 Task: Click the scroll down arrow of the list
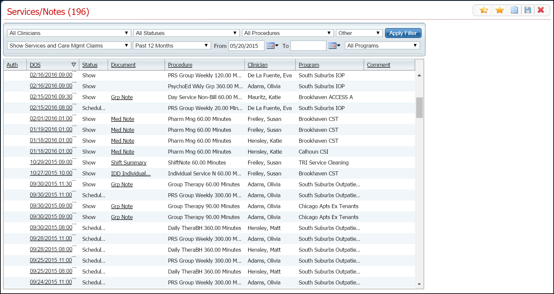click(419, 284)
